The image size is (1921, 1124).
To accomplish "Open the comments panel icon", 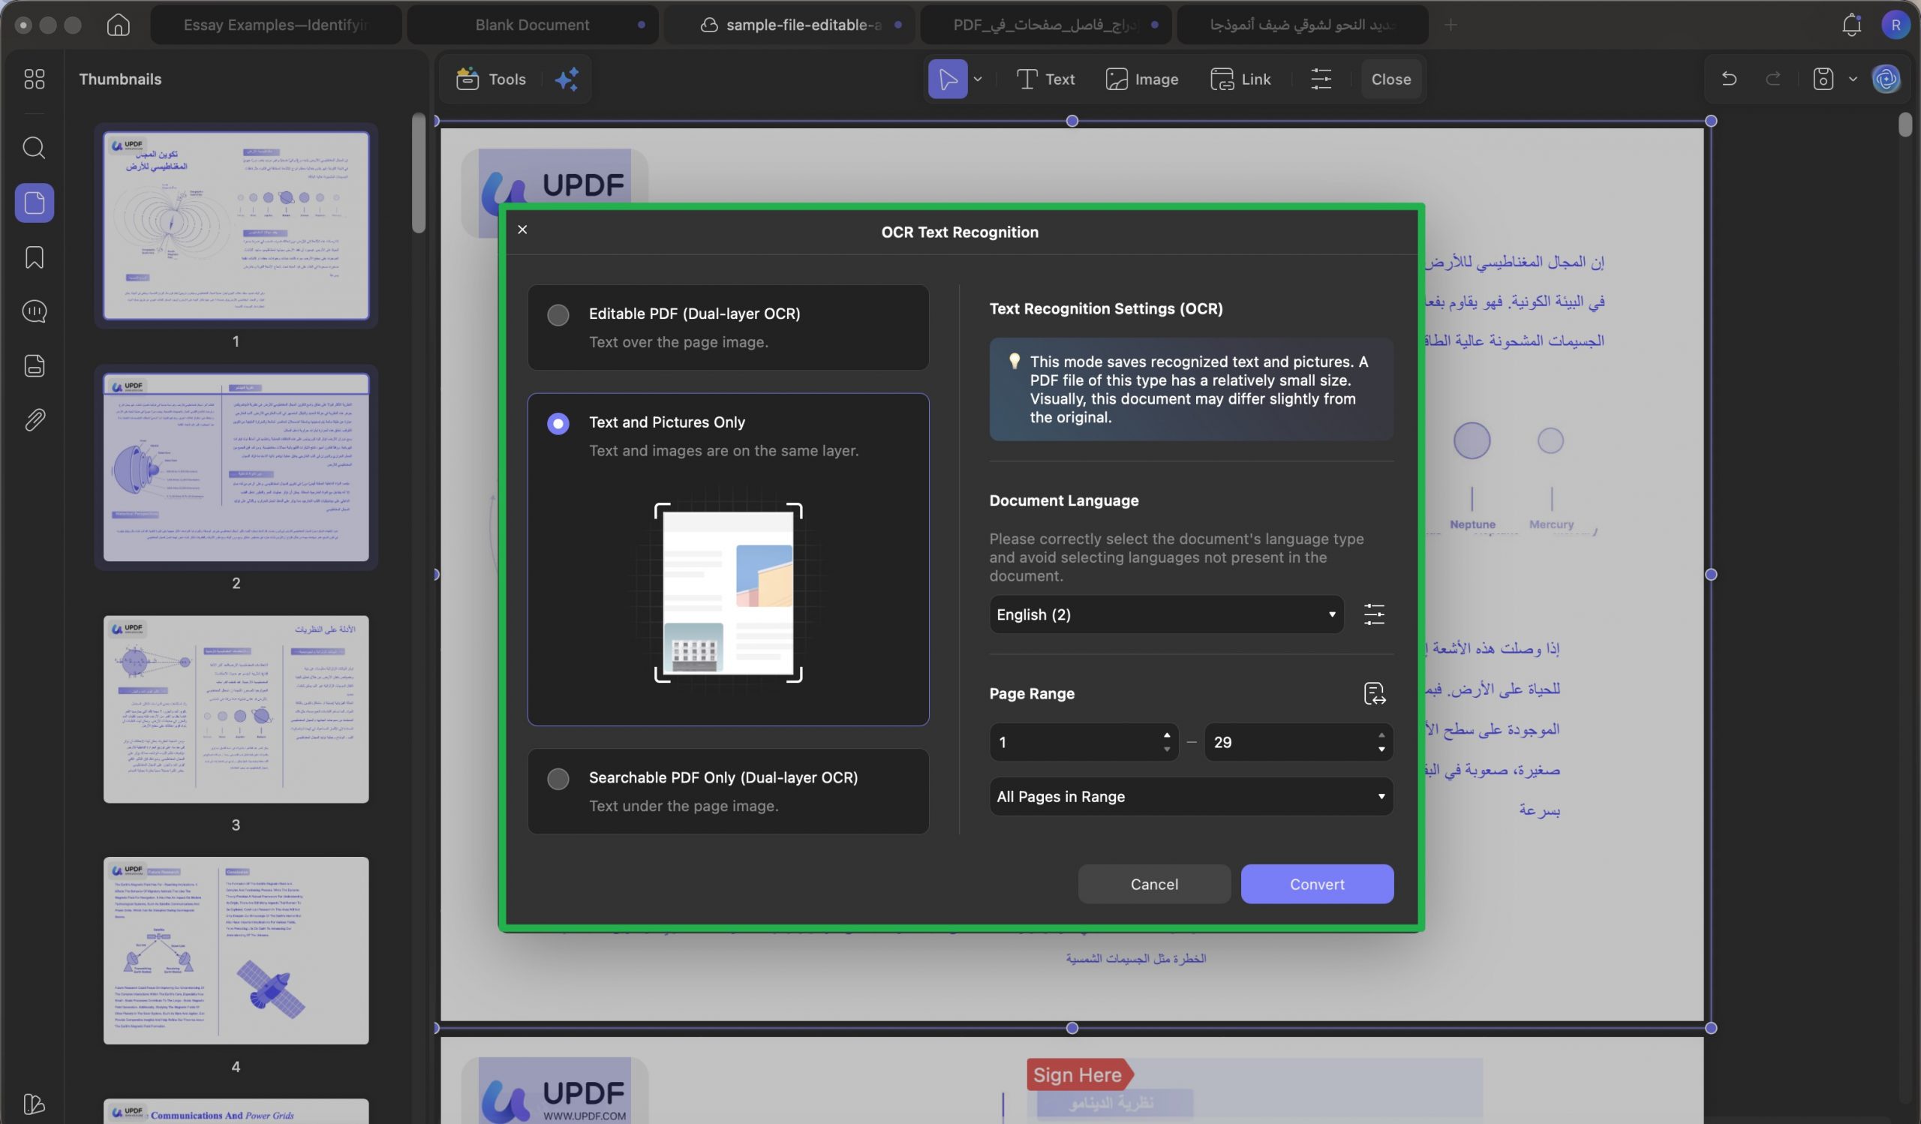I will [x=35, y=311].
